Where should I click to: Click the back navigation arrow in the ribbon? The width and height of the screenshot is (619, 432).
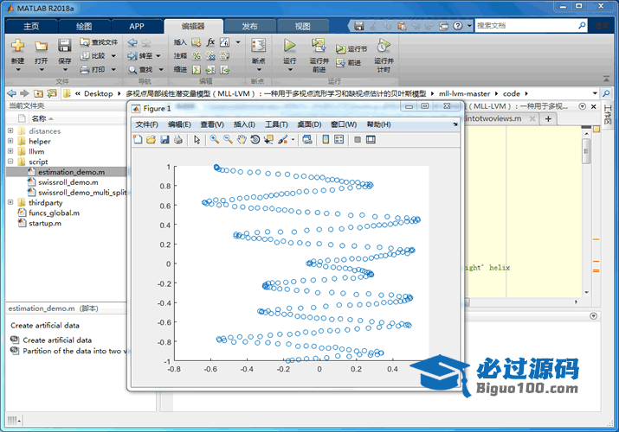[133, 42]
